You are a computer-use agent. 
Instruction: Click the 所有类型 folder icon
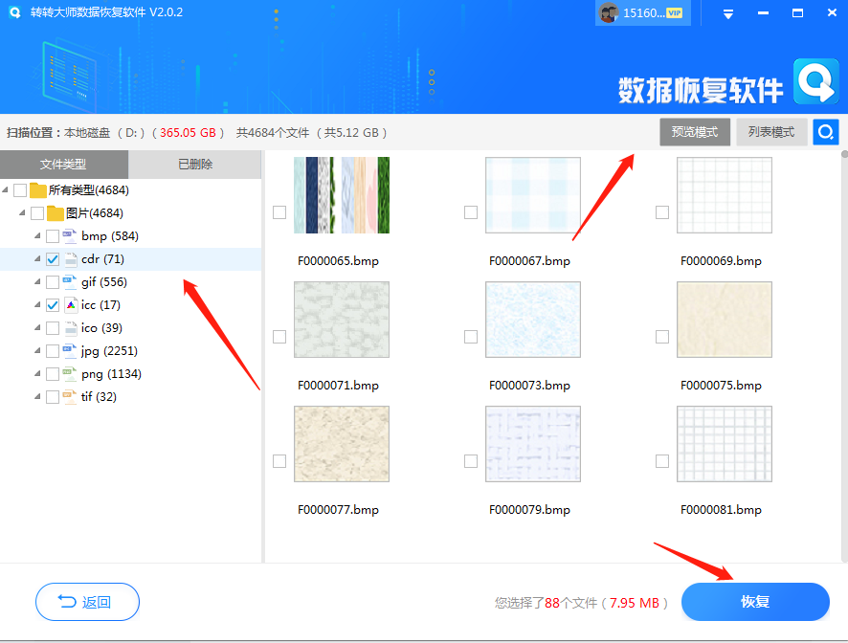pyautogui.click(x=38, y=190)
